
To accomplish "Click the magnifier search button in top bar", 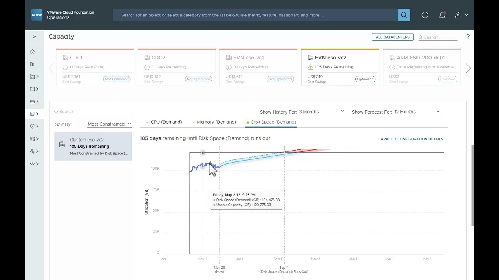I will coord(404,15).
